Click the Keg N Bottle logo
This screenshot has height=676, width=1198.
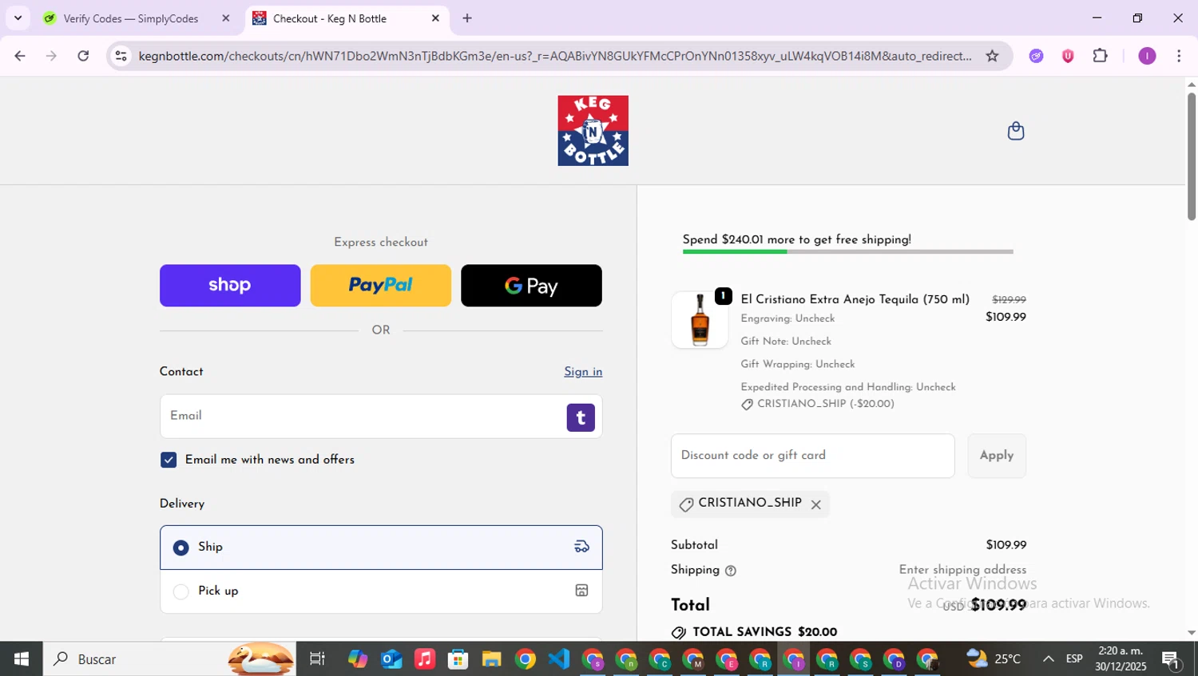click(593, 131)
